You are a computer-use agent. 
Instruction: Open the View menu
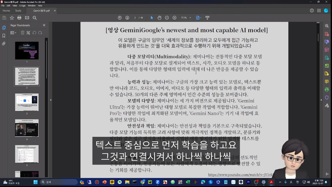pos(15,6)
